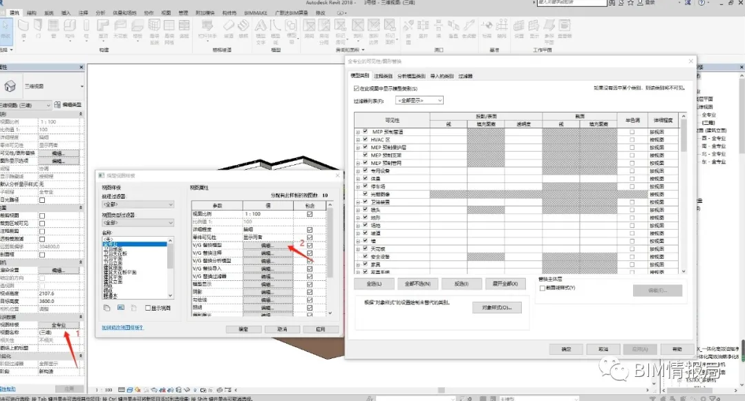
Task: Open the 'how to modify view template' link
Action: [x=123, y=328]
